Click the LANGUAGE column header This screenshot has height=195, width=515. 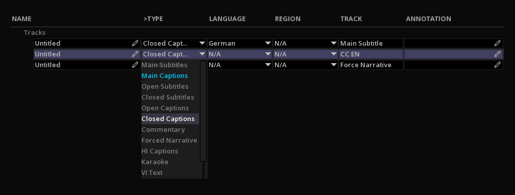227,18
